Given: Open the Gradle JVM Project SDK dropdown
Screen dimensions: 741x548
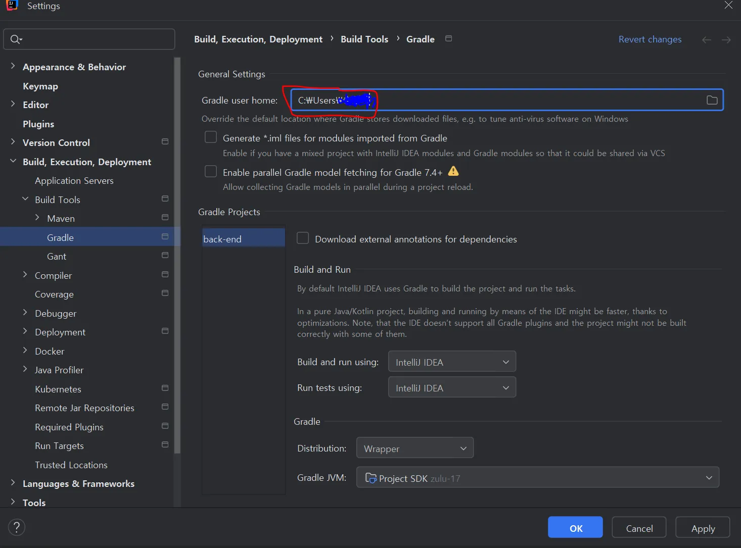Looking at the screenshot, I should tap(538, 478).
